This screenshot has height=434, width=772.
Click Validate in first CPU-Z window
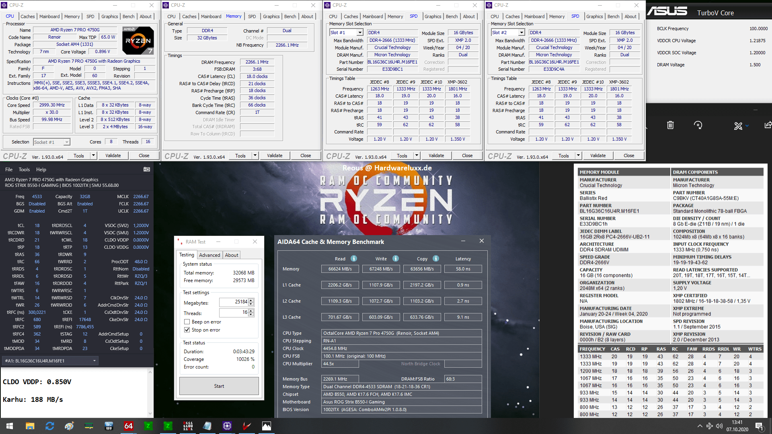coord(113,156)
